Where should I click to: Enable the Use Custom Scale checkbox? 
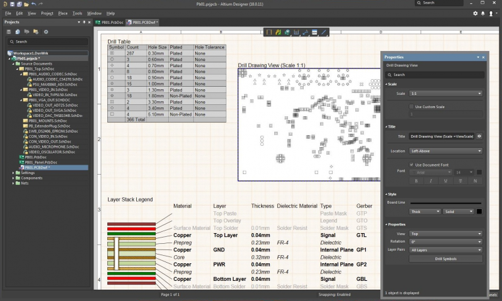[412, 106]
